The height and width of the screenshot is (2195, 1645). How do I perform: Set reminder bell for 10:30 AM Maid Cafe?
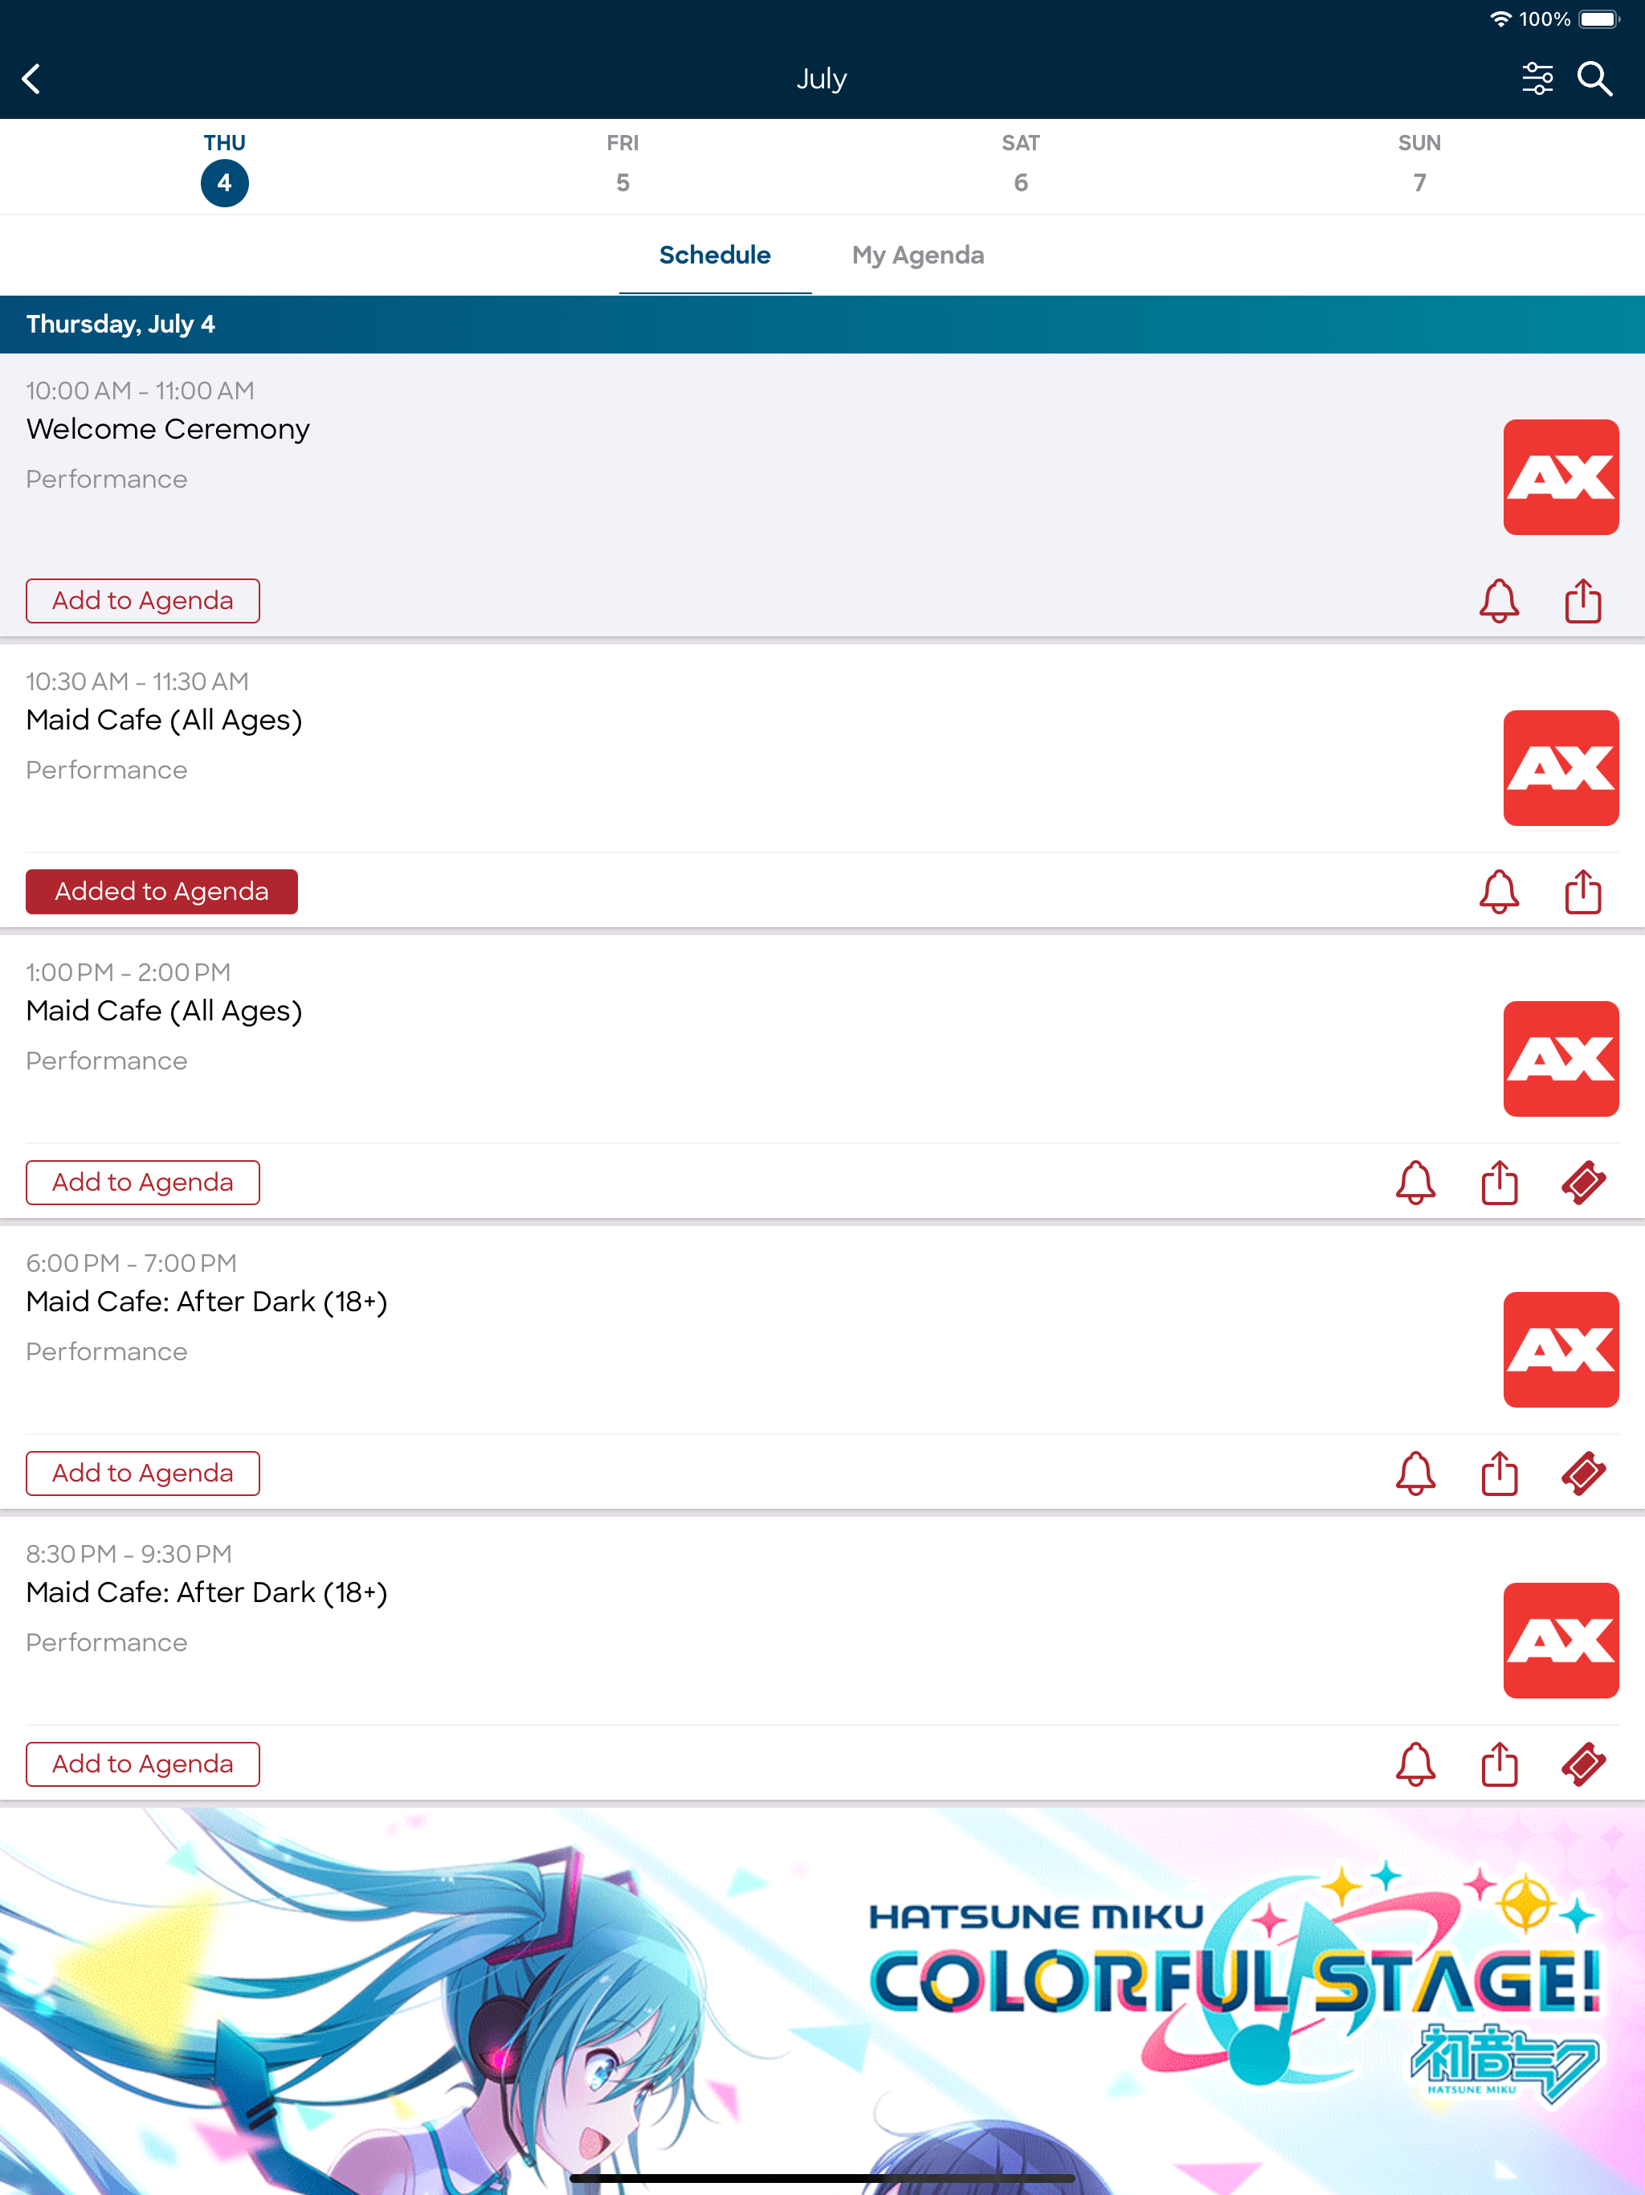point(1498,892)
